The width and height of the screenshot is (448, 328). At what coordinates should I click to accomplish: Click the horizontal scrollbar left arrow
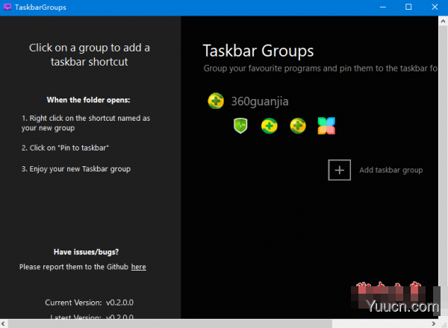pyautogui.click(x=4, y=324)
